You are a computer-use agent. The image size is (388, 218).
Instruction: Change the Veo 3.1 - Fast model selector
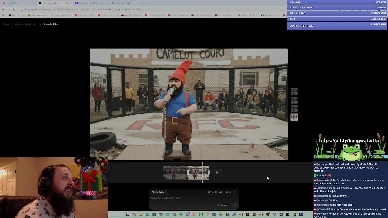(215, 192)
